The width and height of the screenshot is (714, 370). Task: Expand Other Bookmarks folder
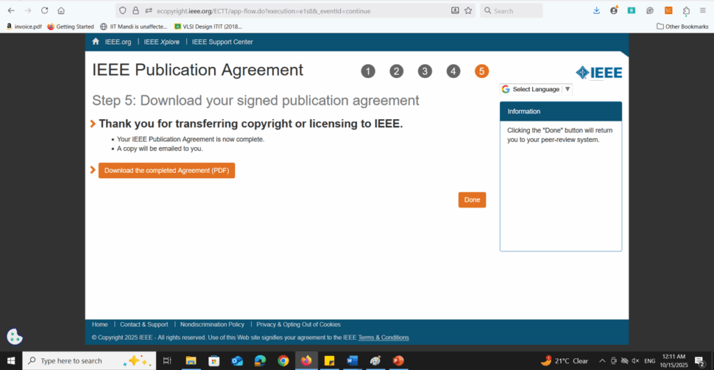(x=682, y=26)
